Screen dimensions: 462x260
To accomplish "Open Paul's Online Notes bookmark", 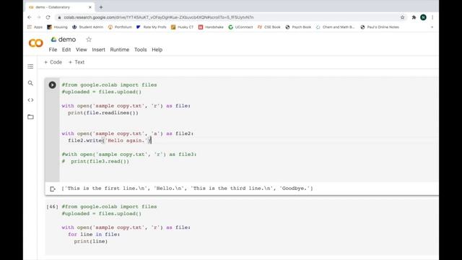I will tap(380, 27).
